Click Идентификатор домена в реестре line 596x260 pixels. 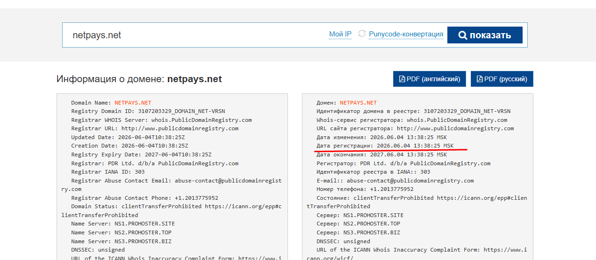coord(413,111)
